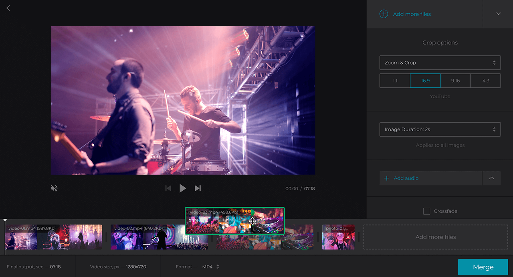Click the YouTube label under aspect ratios

[440, 97]
